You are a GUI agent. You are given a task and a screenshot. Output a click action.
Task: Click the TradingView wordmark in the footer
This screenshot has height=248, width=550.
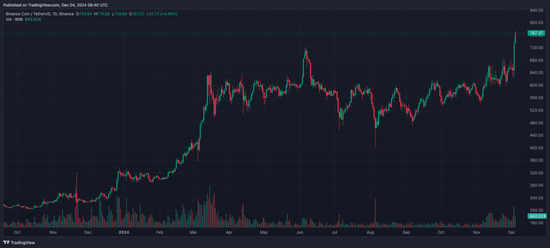click(23, 243)
